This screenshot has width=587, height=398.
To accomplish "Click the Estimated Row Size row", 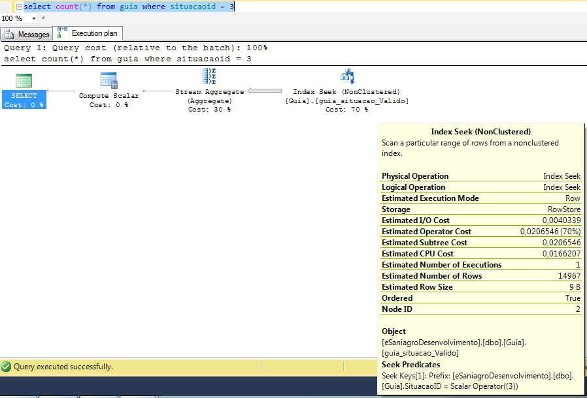I will tap(480, 287).
